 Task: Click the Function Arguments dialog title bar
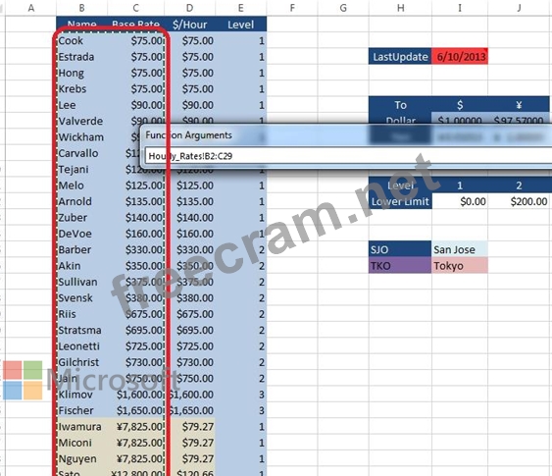click(x=347, y=135)
